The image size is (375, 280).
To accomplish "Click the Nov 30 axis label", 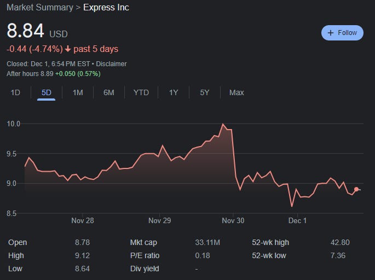I will [233, 220].
